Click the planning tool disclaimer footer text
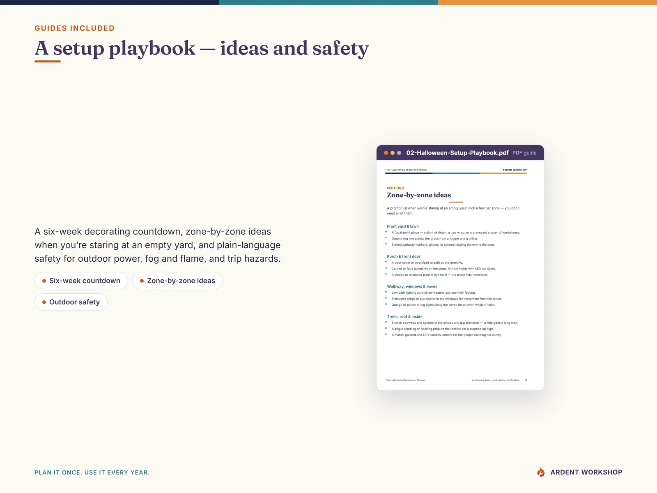The height and width of the screenshot is (493, 657). [x=496, y=380]
